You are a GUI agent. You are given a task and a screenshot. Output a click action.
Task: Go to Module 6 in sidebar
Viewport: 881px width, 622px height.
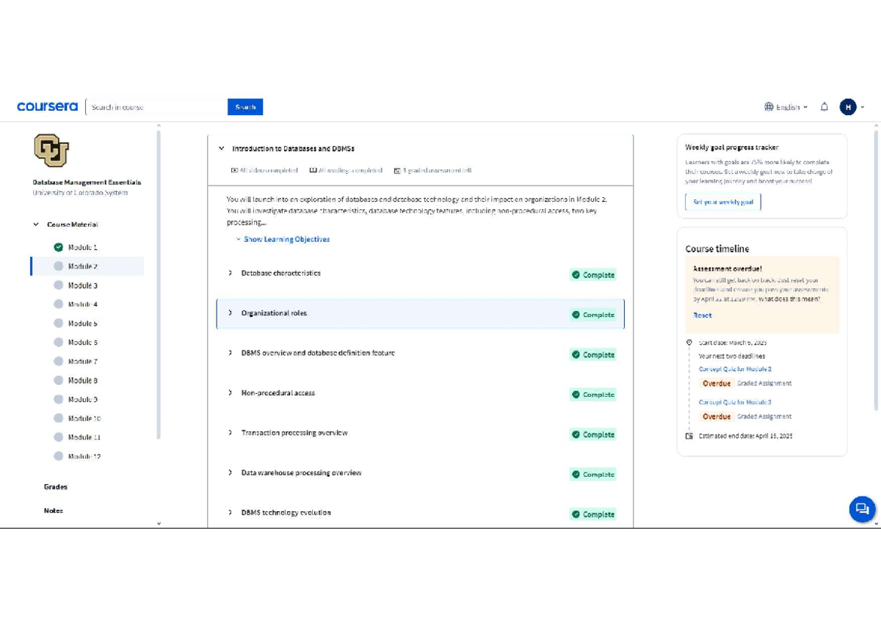[x=82, y=343]
